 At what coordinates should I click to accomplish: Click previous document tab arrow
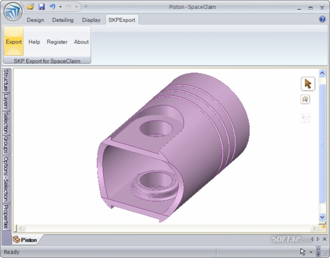(312, 239)
